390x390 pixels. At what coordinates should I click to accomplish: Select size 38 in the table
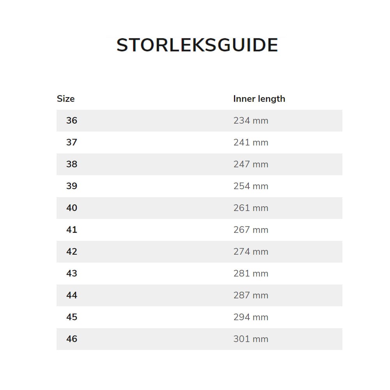[72, 164]
